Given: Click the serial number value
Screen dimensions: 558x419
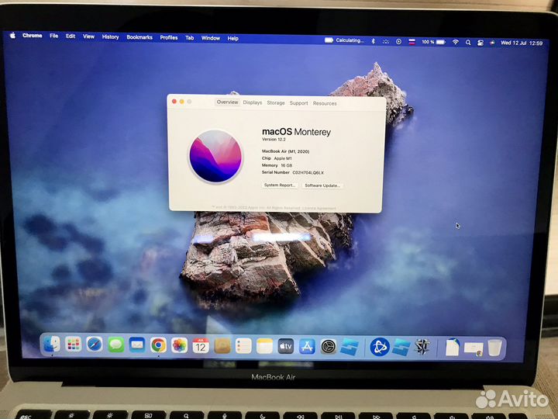Looking at the screenshot, I should (x=308, y=172).
